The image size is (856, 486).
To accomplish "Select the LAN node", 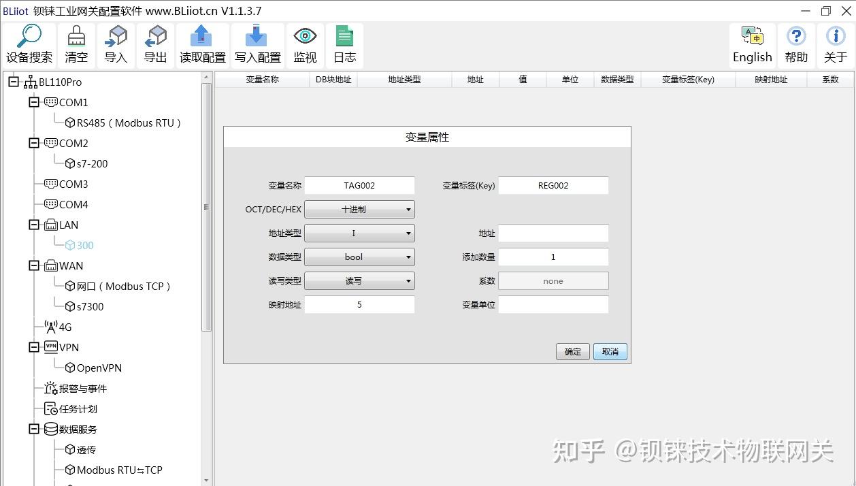I will (69, 225).
